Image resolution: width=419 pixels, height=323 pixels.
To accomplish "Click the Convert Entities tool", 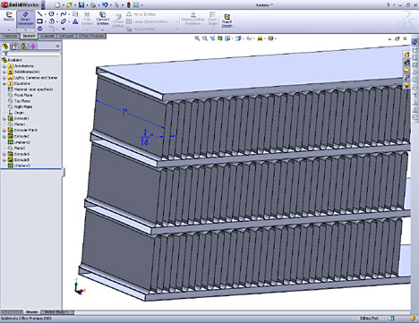I will 102,19.
